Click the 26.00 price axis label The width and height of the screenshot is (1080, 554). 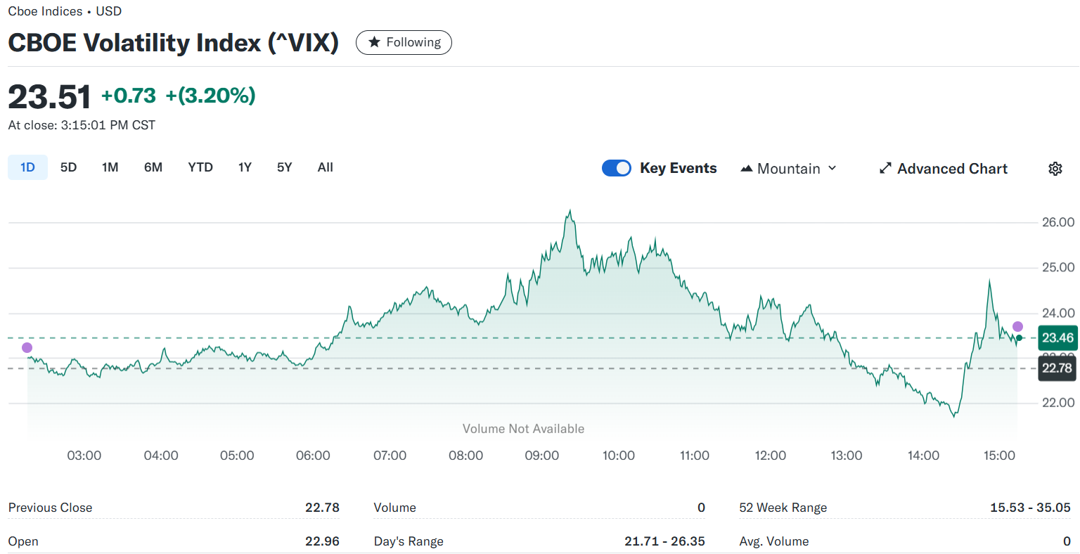click(x=1058, y=222)
